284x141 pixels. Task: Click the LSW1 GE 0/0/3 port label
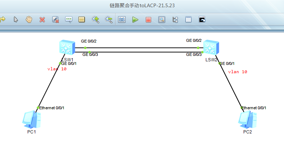click(x=90, y=54)
